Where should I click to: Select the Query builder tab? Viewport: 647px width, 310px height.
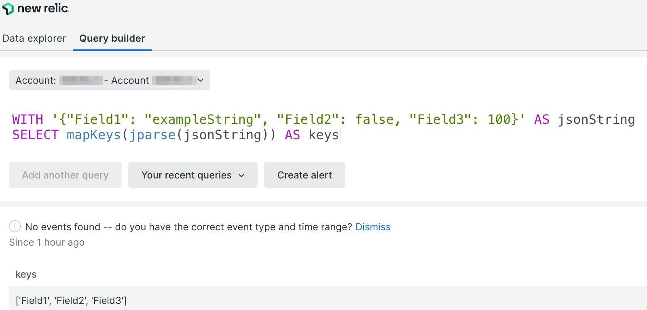(112, 38)
